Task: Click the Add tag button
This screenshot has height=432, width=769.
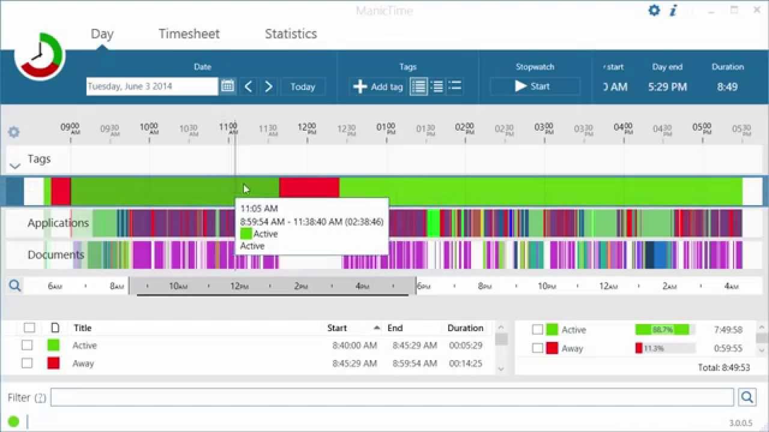Action: tap(378, 86)
